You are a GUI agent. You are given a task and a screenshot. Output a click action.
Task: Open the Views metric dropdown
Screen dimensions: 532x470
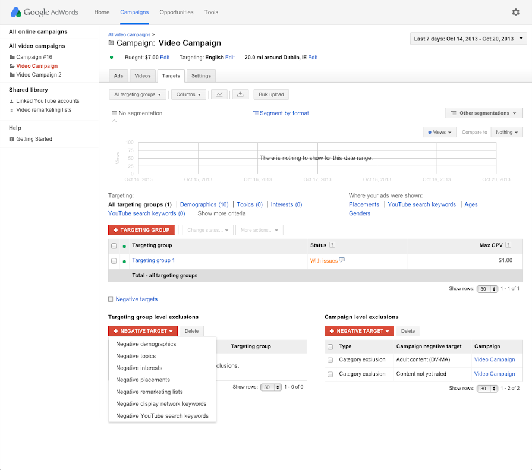click(439, 132)
